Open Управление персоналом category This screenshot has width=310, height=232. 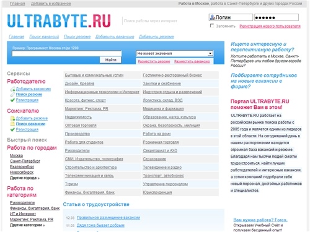(166, 184)
